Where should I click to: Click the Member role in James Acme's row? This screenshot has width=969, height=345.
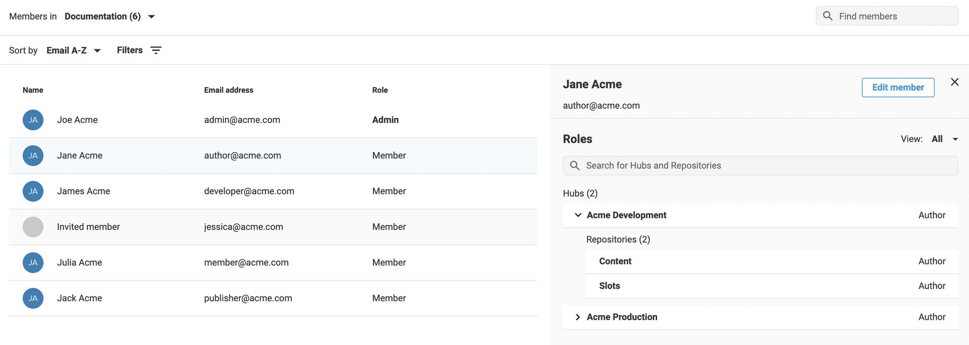389,191
